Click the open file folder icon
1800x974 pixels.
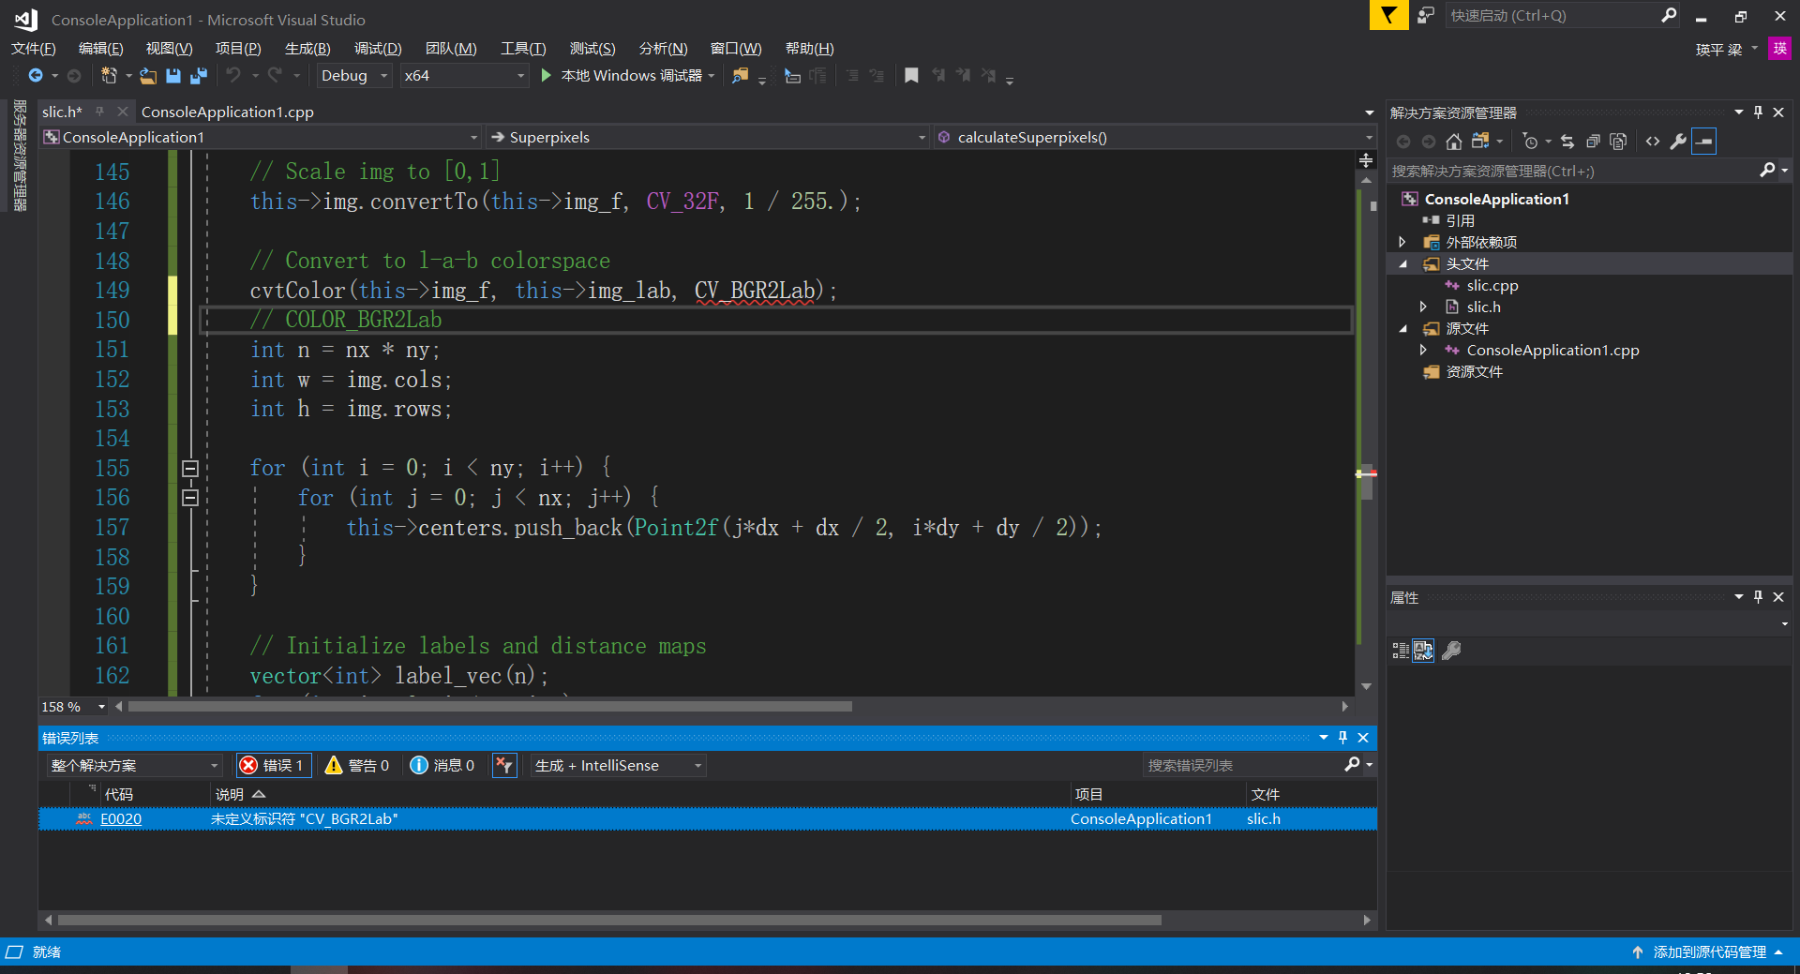[148, 75]
